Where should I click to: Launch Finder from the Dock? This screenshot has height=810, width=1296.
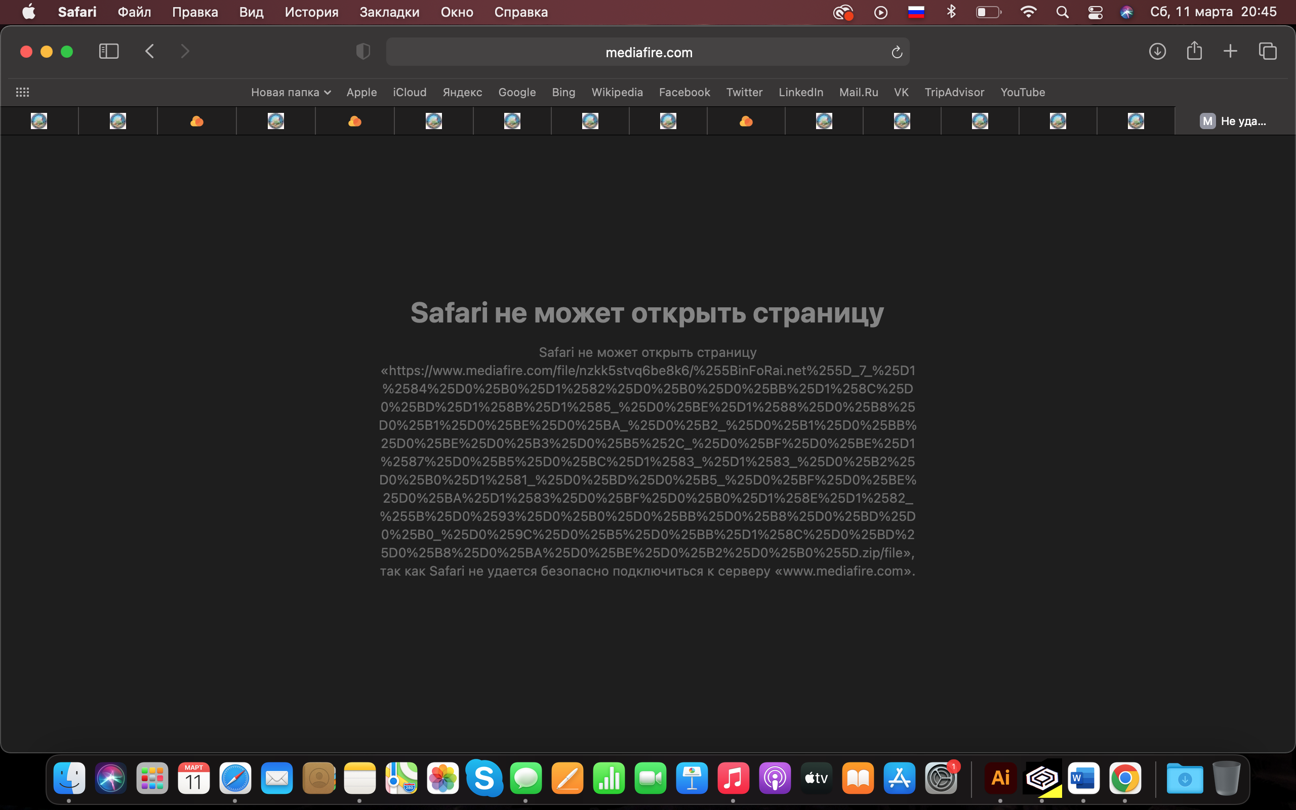(x=69, y=778)
